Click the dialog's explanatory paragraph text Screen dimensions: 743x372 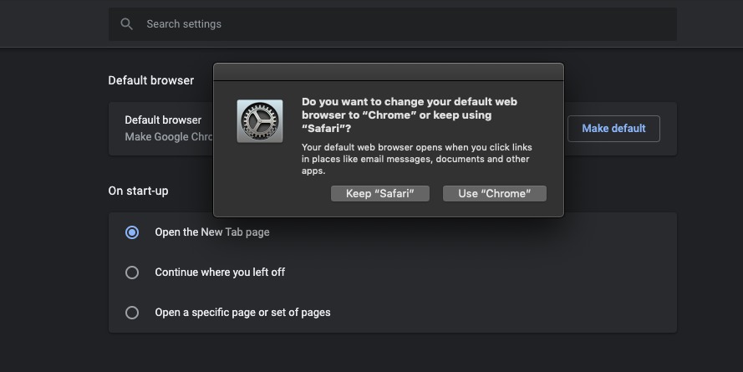pos(417,159)
